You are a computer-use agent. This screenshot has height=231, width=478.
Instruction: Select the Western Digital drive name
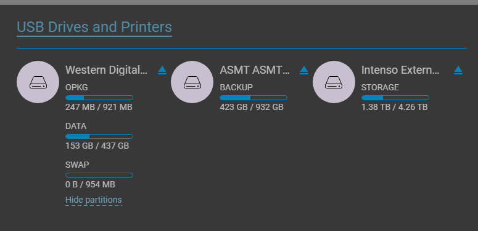106,70
